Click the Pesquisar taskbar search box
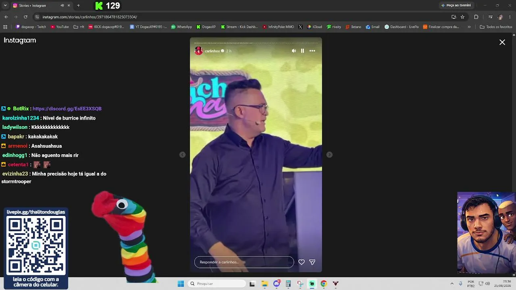This screenshot has width=516, height=290. [217, 284]
